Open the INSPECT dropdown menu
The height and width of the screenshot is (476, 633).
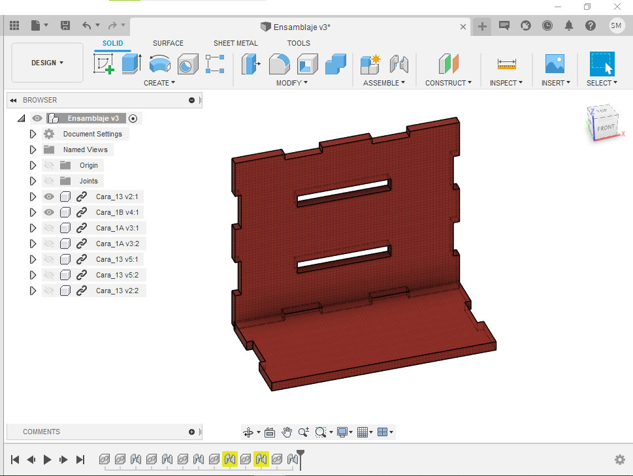506,83
